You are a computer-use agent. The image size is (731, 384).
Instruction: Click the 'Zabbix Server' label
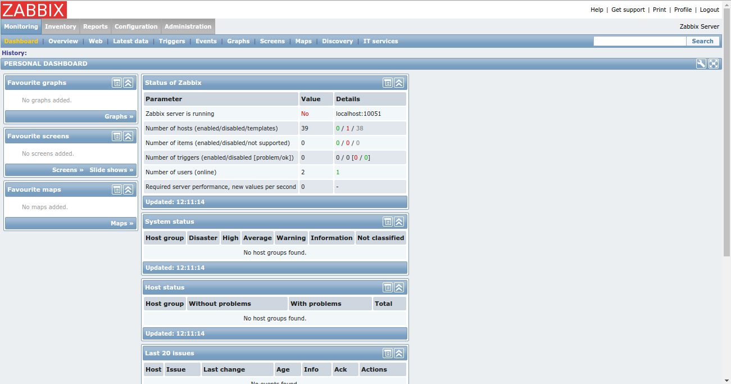tap(700, 26)
